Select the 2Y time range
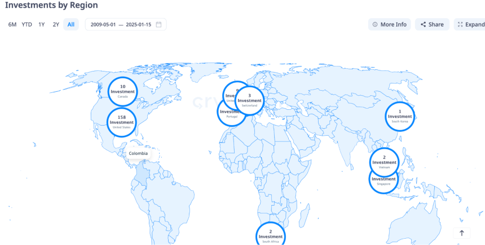The width and height of the screenshot is (485, 245). tap(56, 24)
